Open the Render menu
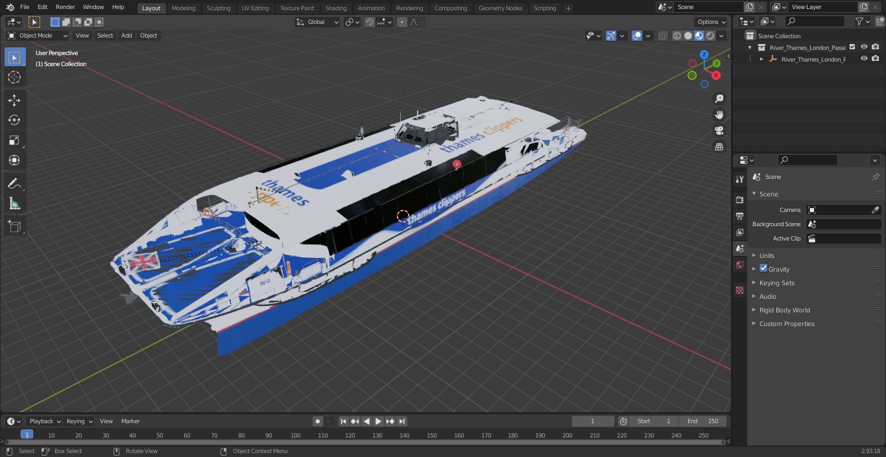 tap(65, 7)
